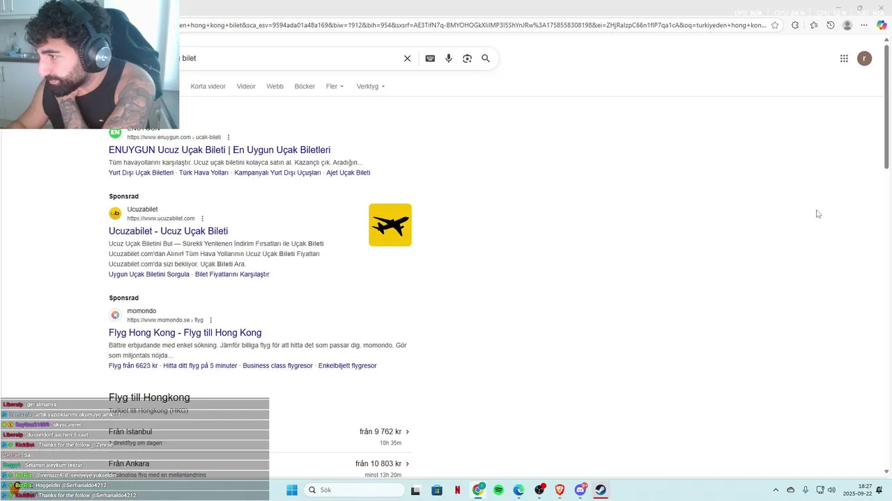Open Kampanyalı Yurt Dışı Uçuşları sitelink

click(x=277, y=173)
